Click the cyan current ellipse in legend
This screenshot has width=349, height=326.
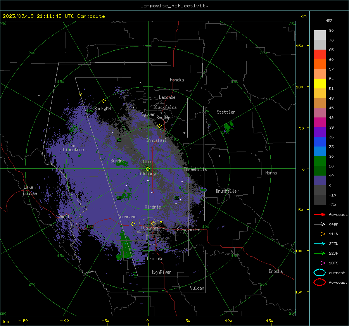(x=320, y=273)
